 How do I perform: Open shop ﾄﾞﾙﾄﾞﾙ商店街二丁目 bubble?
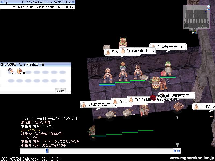[x=98, y=105]
